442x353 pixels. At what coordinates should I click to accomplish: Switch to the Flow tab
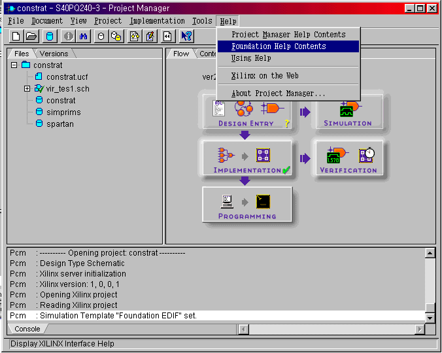click(181, 54)
